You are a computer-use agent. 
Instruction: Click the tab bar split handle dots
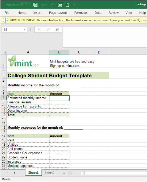click(x=77, y=173)
